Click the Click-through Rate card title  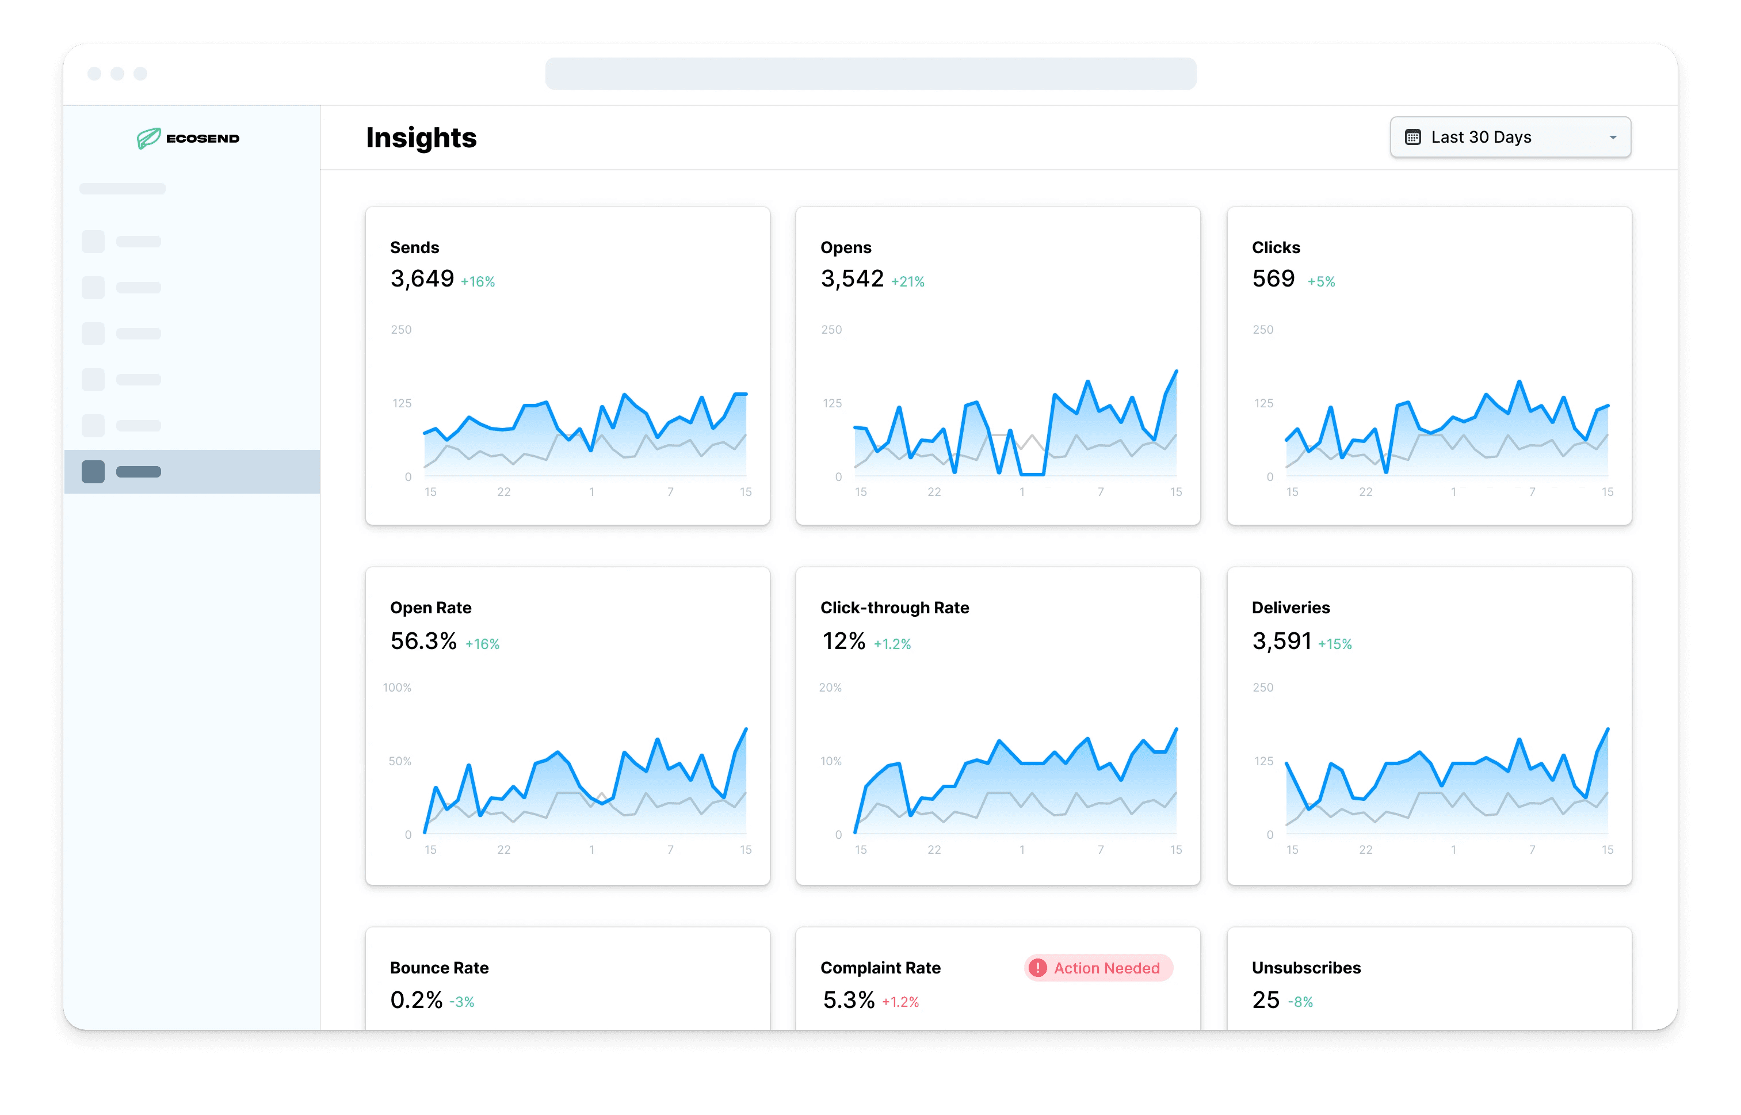point(895,608)
